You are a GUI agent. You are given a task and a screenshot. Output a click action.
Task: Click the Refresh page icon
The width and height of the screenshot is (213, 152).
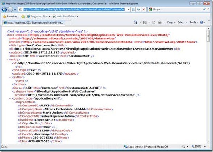[x=138, y=9]
